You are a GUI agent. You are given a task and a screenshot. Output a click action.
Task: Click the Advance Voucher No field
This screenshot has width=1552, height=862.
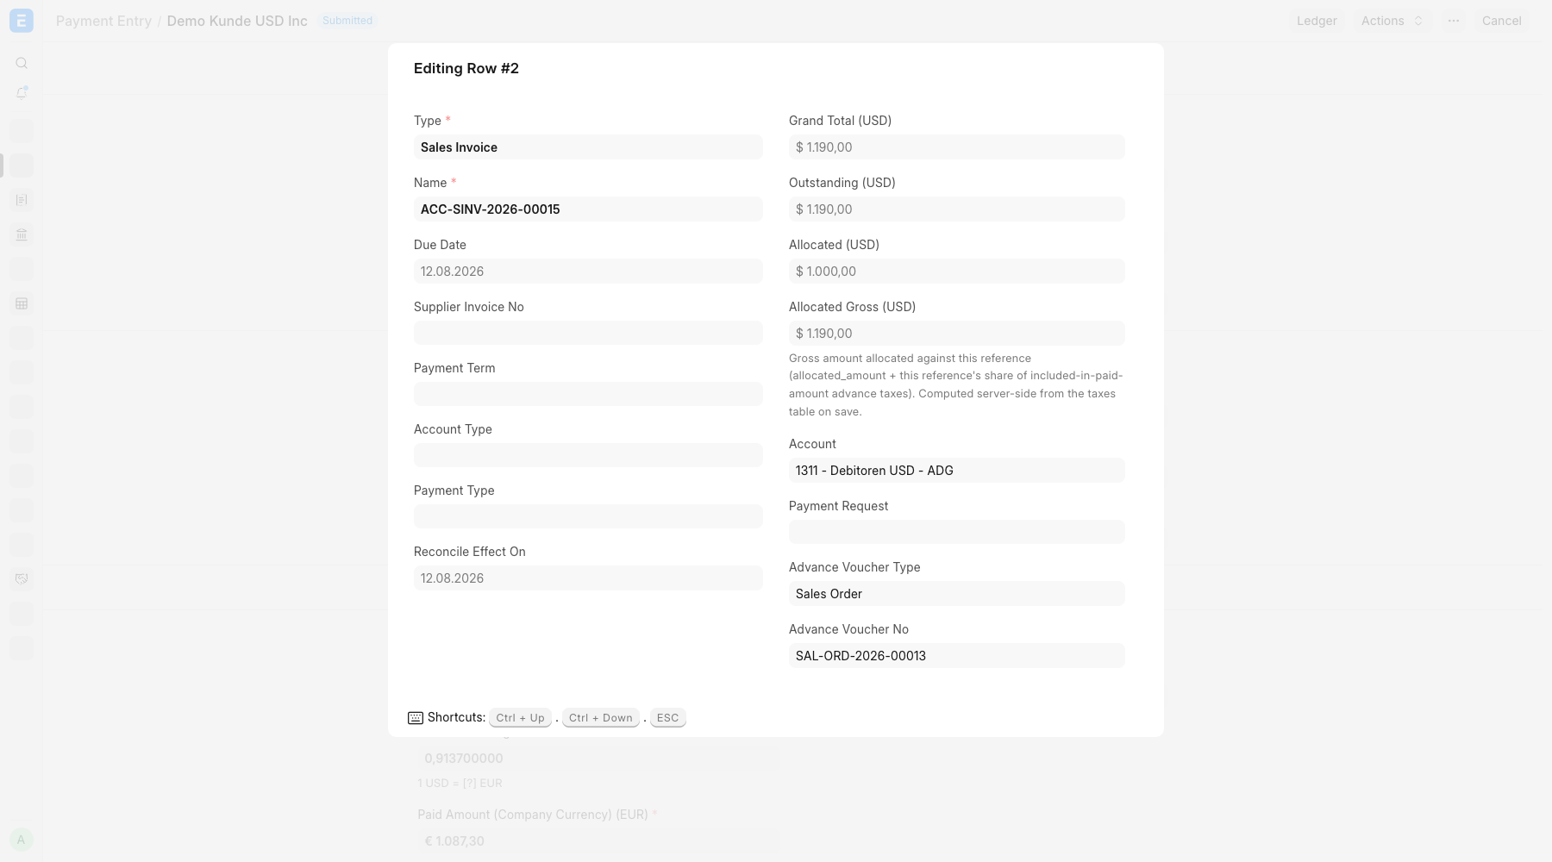(x=957, y=656)
